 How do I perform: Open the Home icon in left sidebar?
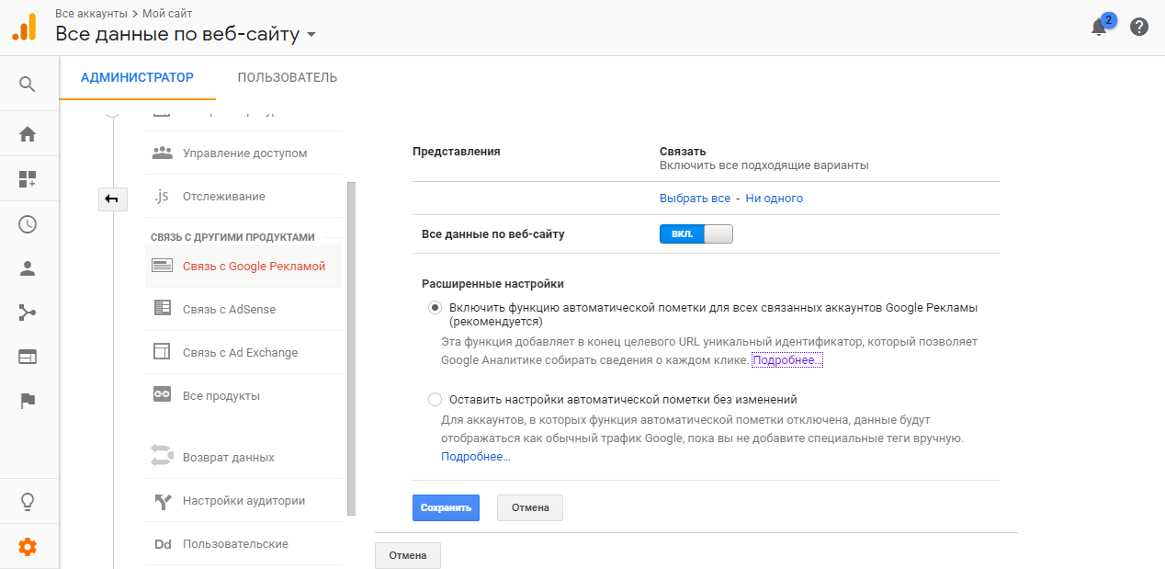coord(28,134)
